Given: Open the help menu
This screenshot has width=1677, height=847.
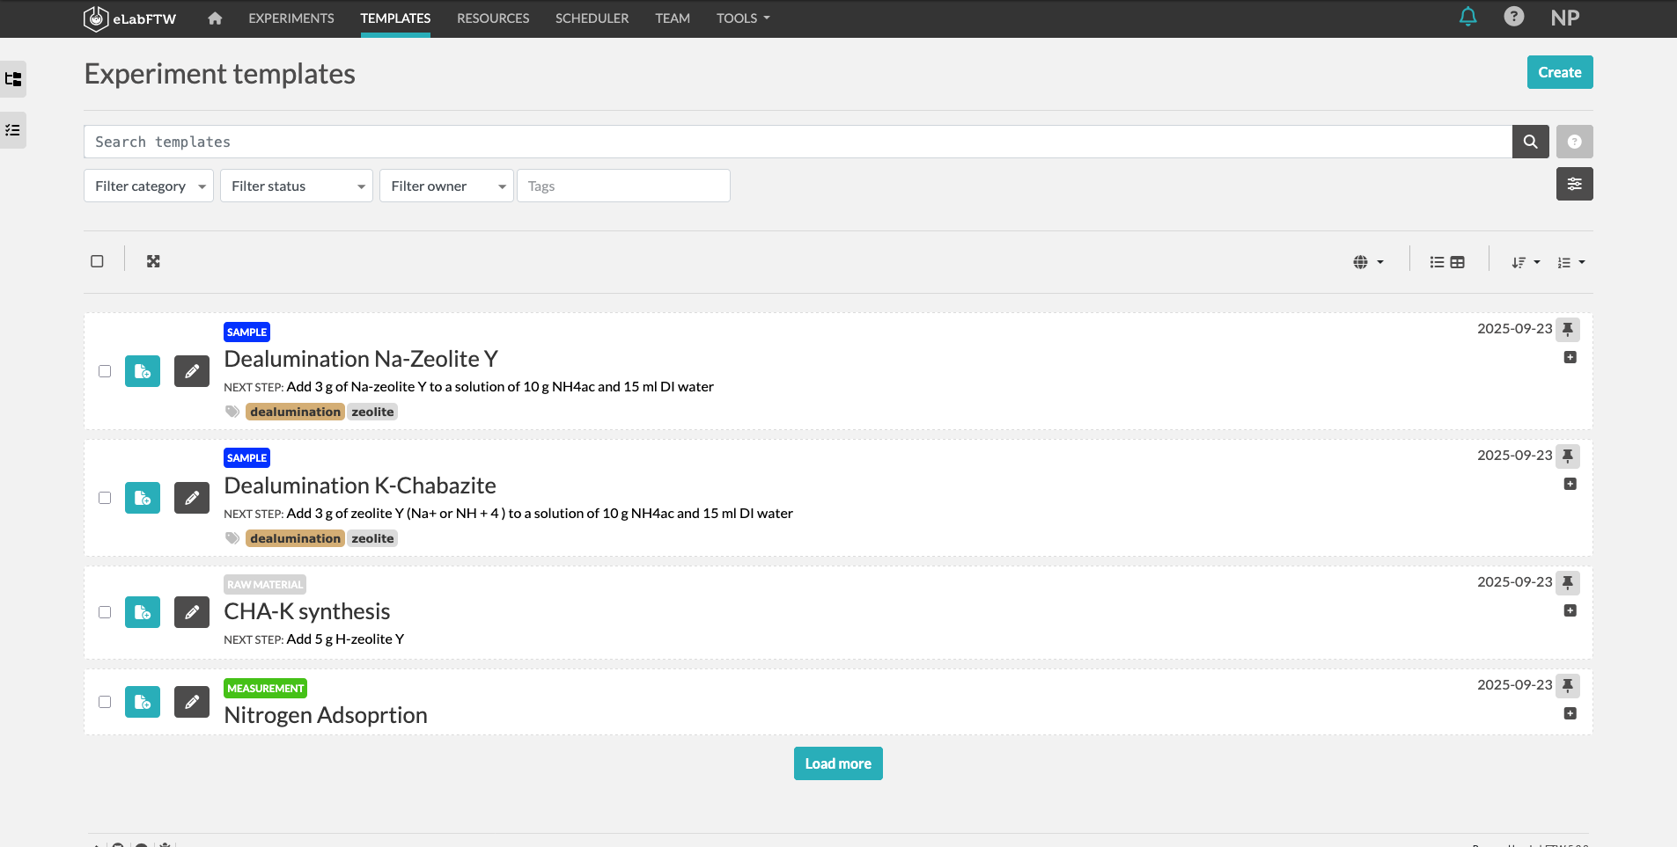Looking at the screenshot, I should (x=1513, y=16).
